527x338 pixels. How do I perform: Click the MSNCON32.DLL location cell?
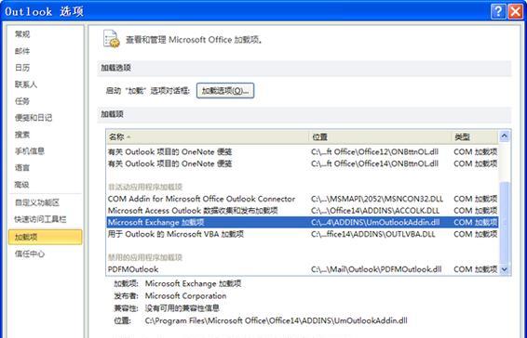point(377,199)
